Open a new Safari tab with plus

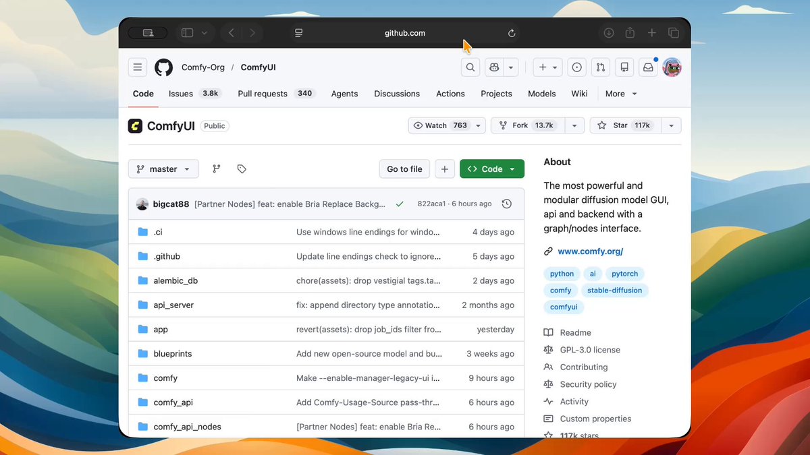[651, 33]
